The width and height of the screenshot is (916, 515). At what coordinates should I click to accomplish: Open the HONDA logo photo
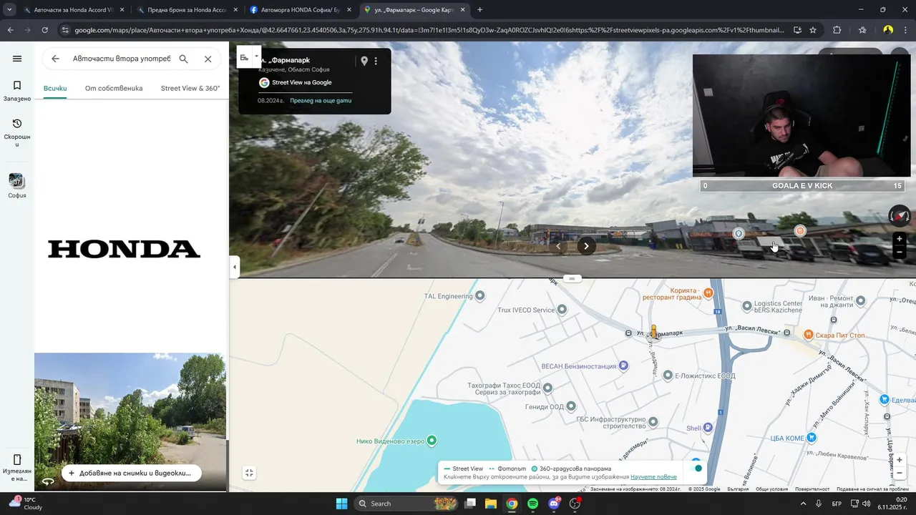(125, 249)
